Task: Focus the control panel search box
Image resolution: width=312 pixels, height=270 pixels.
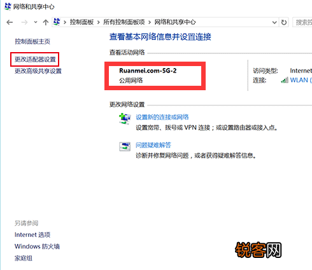Action: point(302,22)
